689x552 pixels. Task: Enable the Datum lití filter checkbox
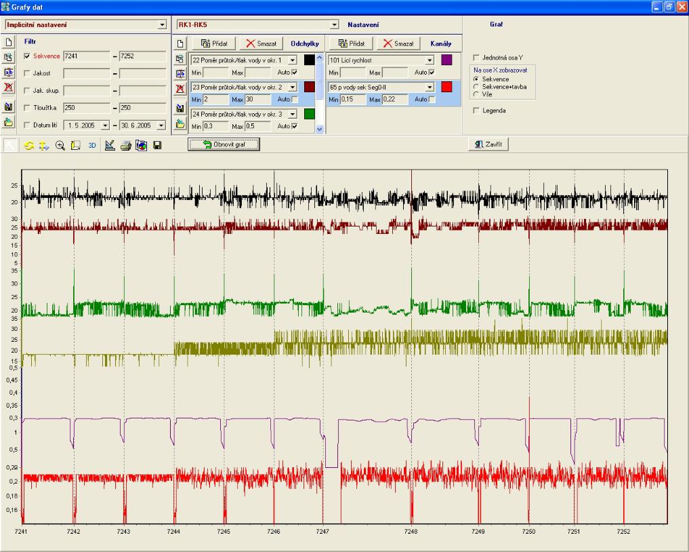click(x=27, y=125)
